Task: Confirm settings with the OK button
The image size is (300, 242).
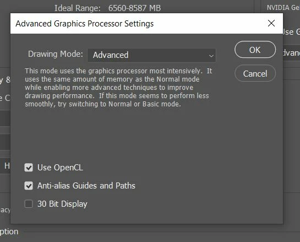Action: click(255, 50)
